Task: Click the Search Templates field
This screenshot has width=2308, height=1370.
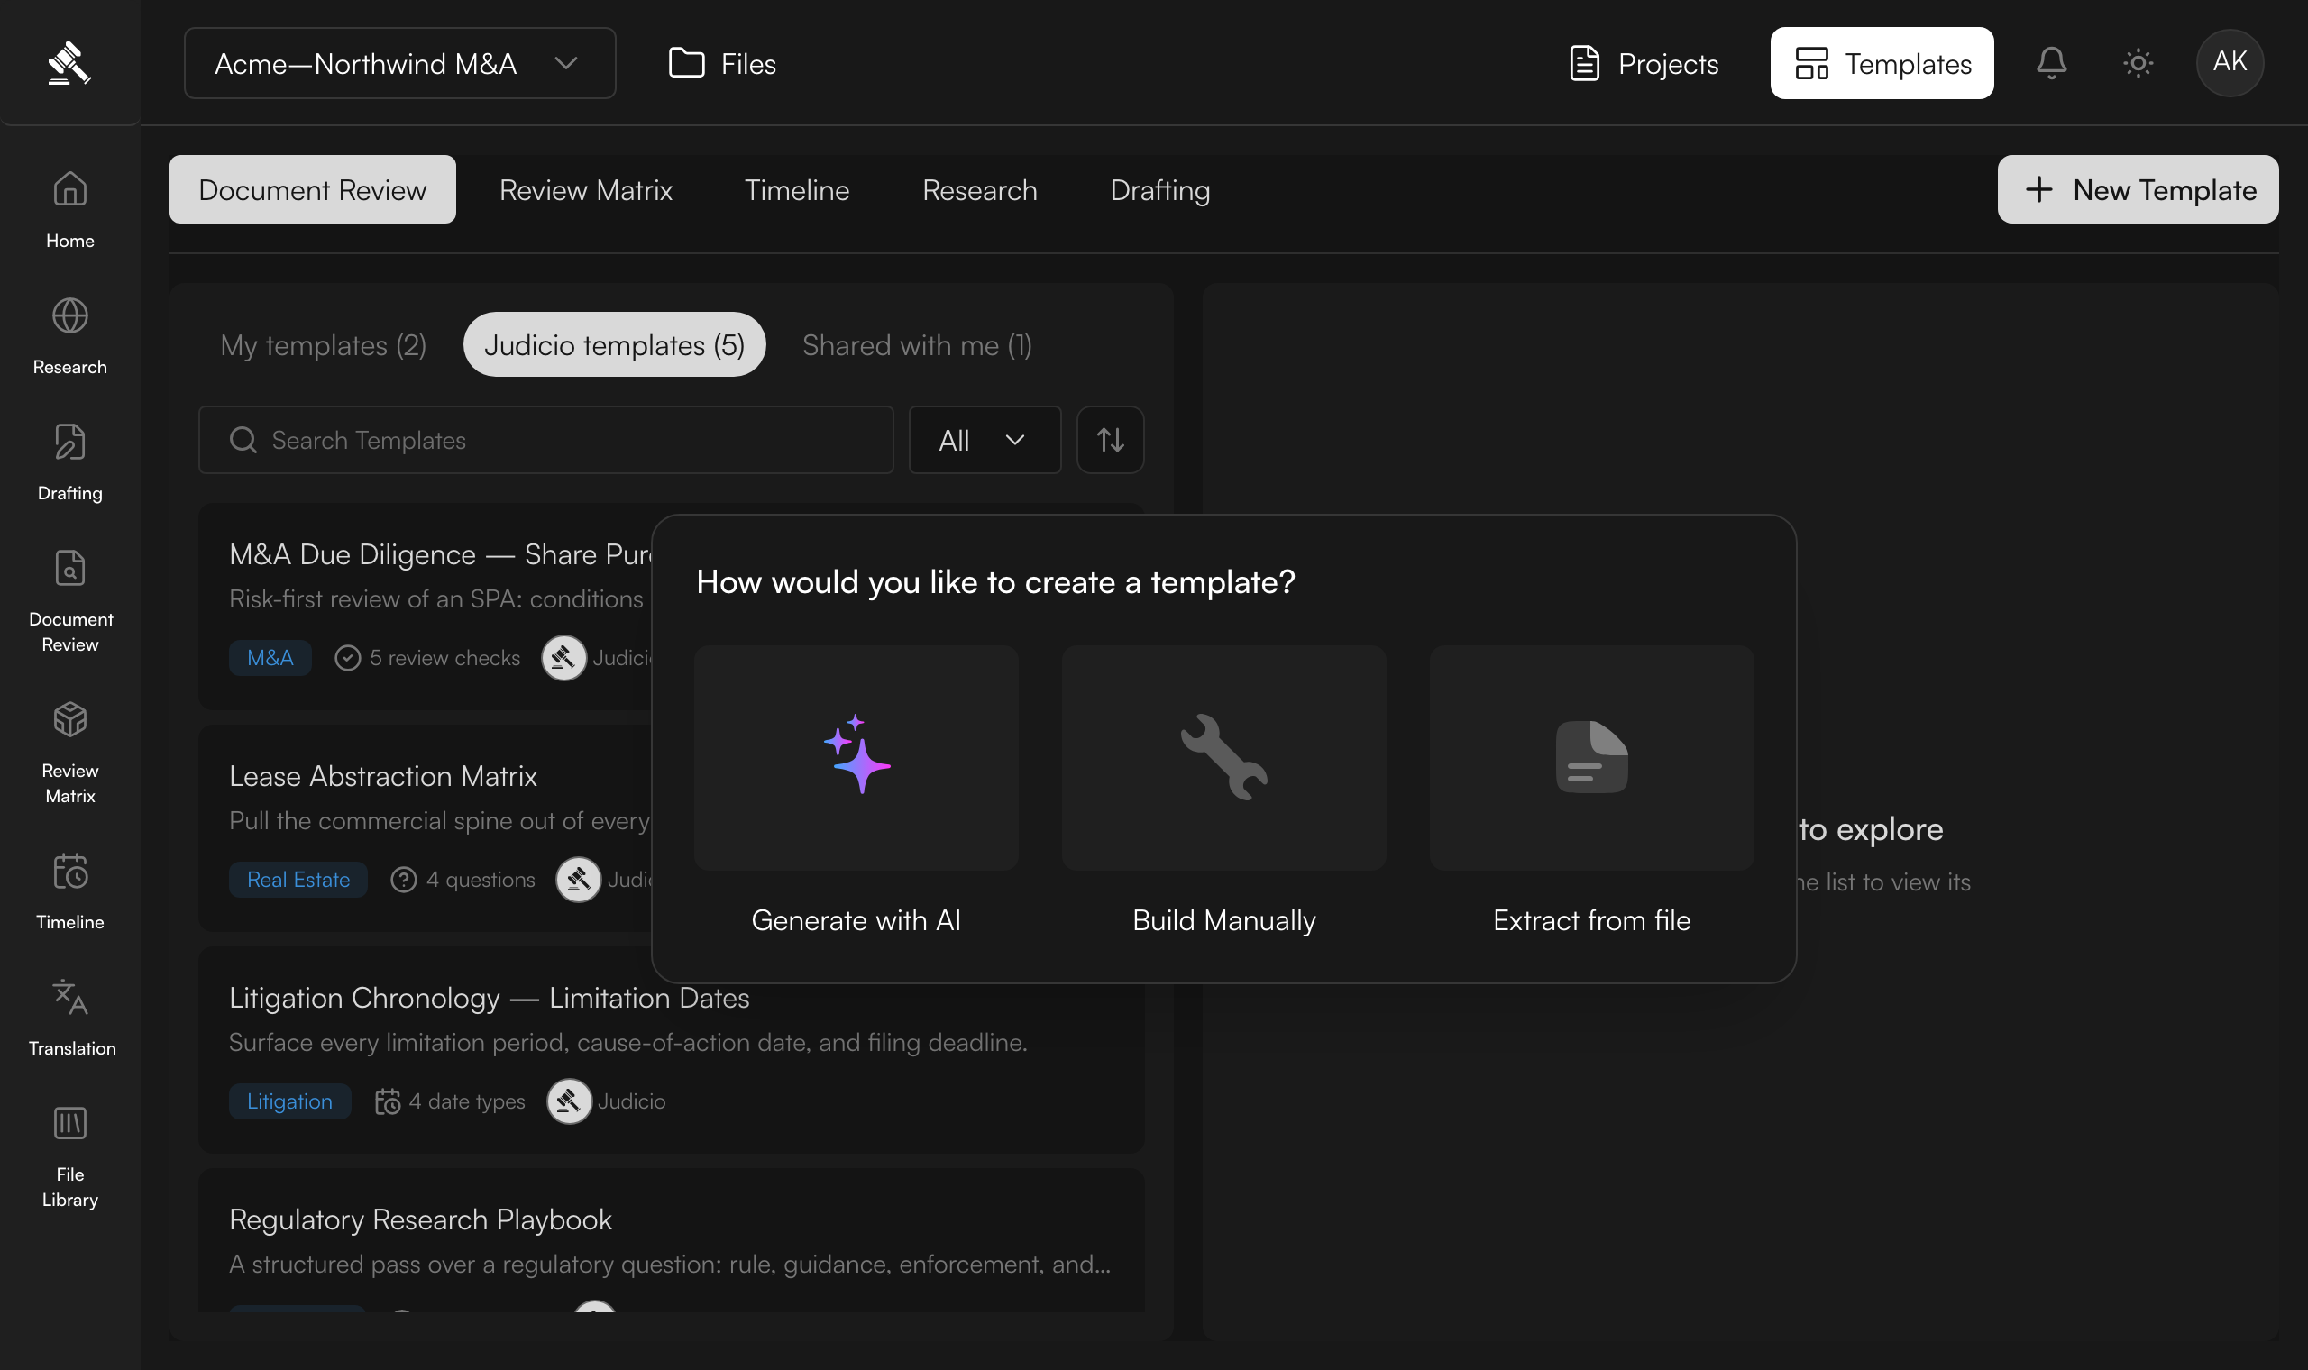Action: tap(545, 441)
